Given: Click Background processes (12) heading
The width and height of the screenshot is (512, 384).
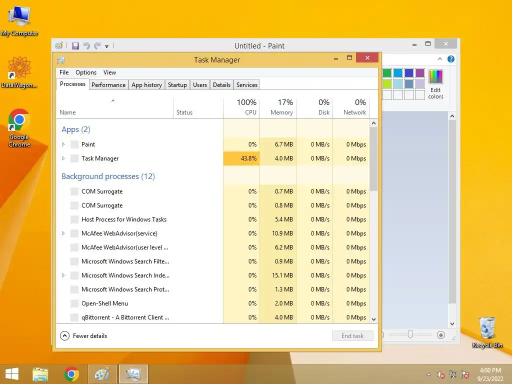Looking at the screenshot, I should tap(108, 176).
